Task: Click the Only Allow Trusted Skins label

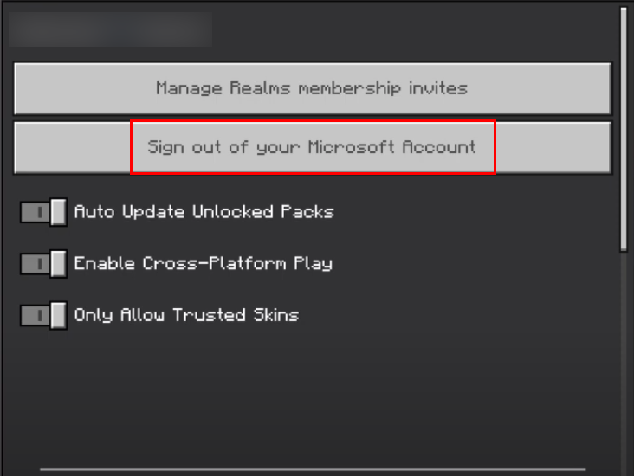Action: coord(186,315)
